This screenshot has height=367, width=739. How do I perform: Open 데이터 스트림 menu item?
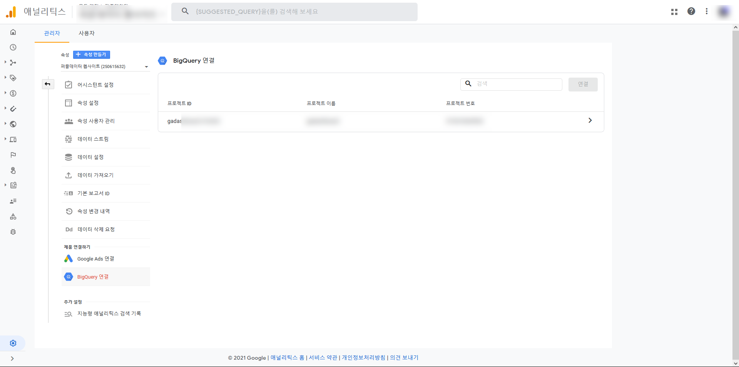click(x=106, y=139)
